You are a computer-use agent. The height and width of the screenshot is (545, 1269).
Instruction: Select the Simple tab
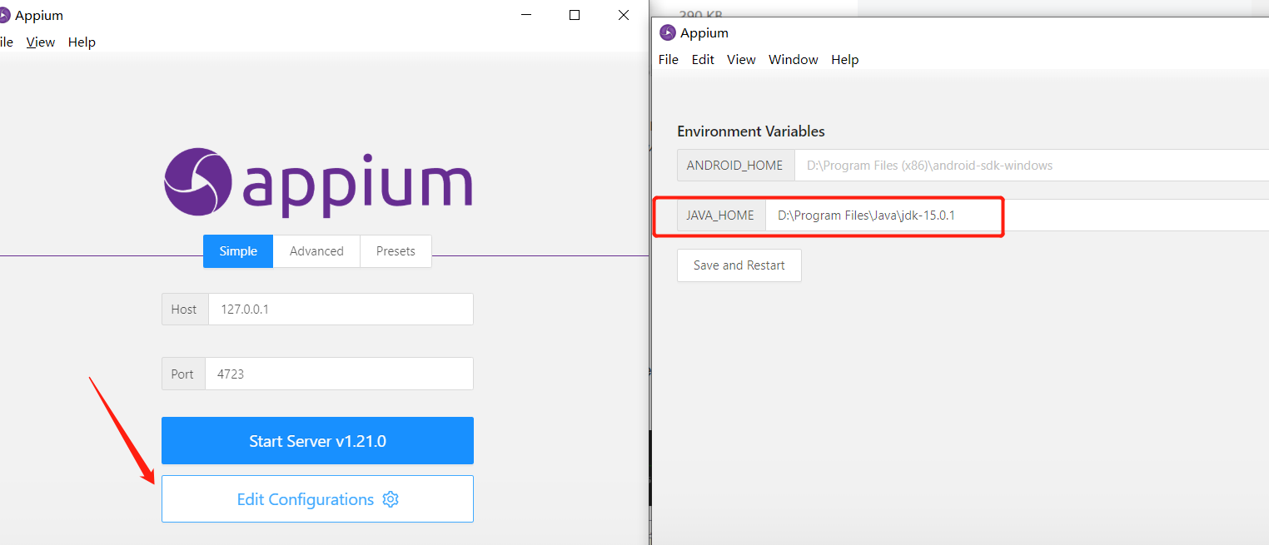tap(237, 250)
